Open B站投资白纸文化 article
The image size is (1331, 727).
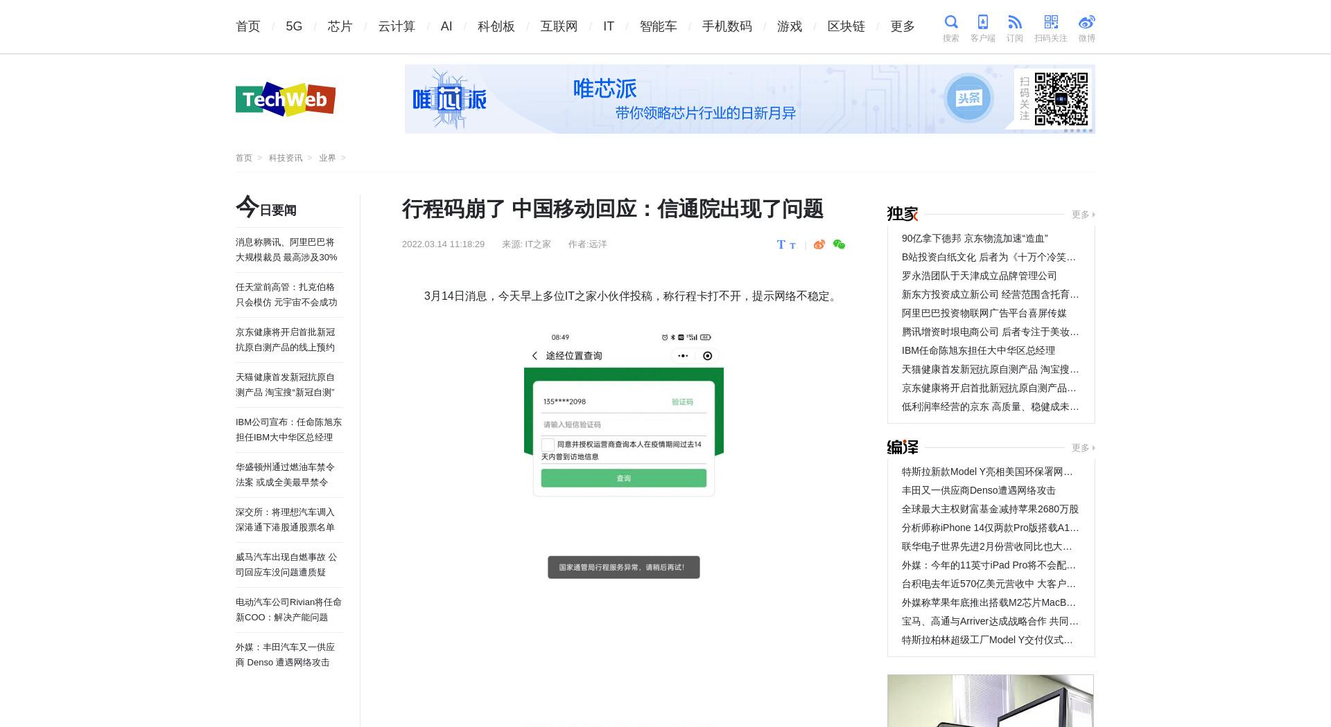[989, 257]
